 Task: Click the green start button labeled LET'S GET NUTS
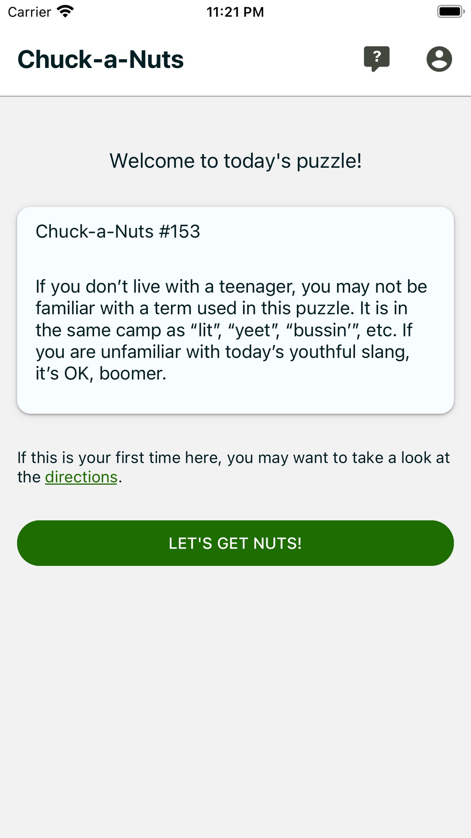(x=235, y=543)
